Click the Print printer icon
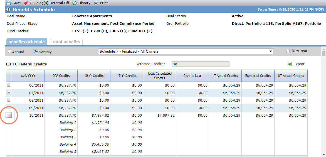 (96, 3)
